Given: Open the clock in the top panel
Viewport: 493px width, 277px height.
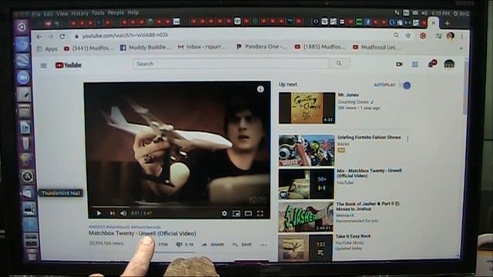Looking at the screenshot, I should click(441, 14).
